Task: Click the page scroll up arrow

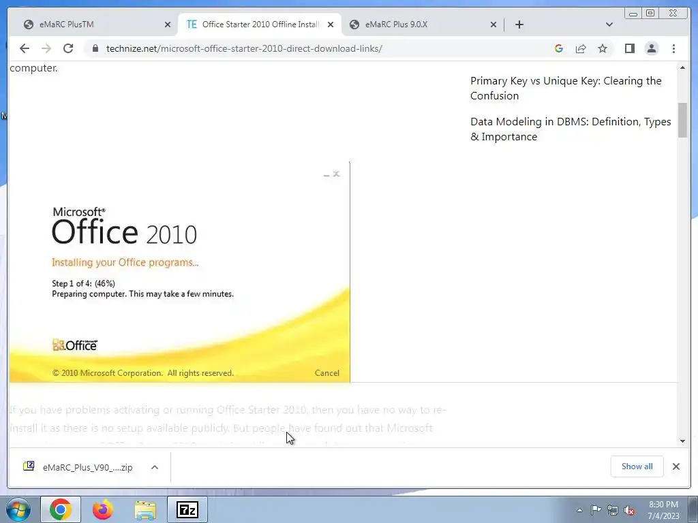Action: point(682,67)
